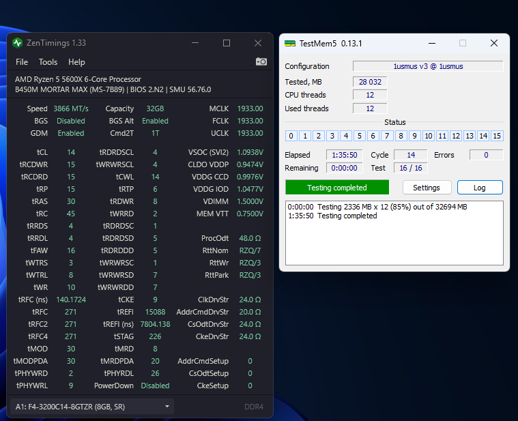This screenshot has width=518, height=421.
Task: Click the Cmd2T value 1T
Action: [x=155, y=133]
